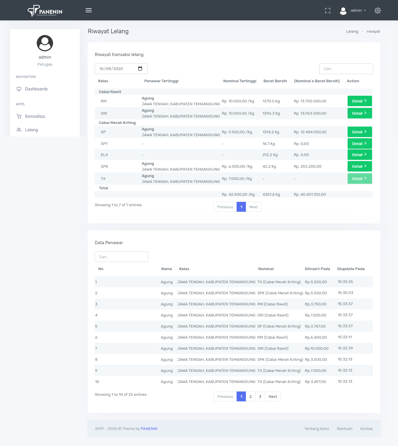398x446 pixels.
Task: Click the date field showing 15/08/2020
Action: [x=121, y=69]
